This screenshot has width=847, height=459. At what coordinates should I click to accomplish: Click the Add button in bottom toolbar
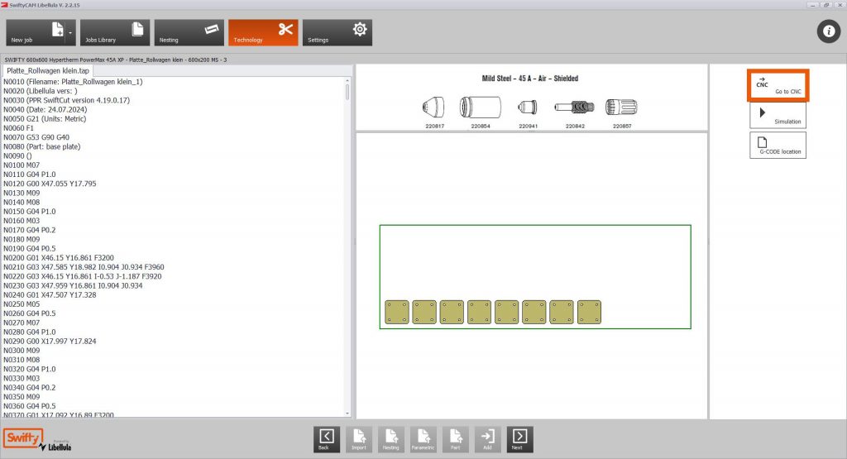pyautogui.click(x=487, y=439)
